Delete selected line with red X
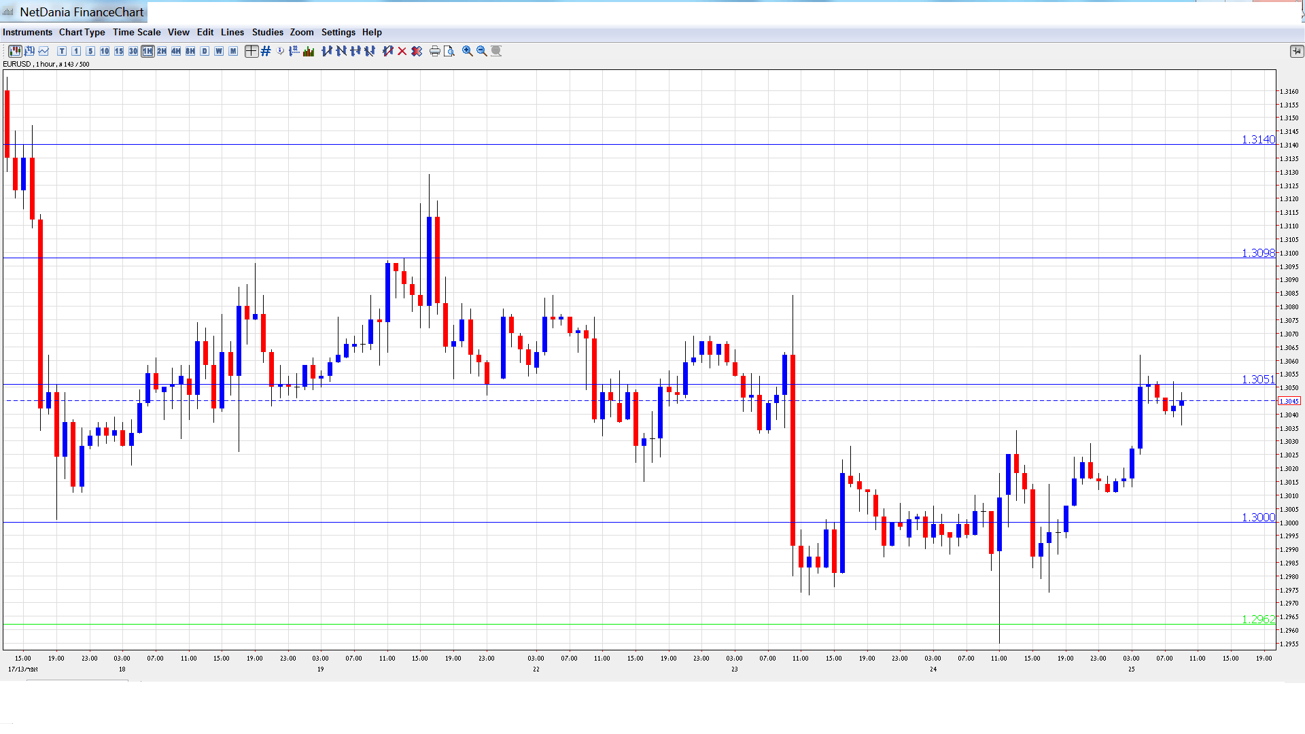The height and width of the screenshot is (734, 1305). pyautogui.click(x=402, y=51)
